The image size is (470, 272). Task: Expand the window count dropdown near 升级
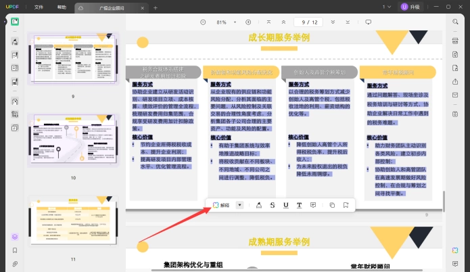click(x=387, y=7)
